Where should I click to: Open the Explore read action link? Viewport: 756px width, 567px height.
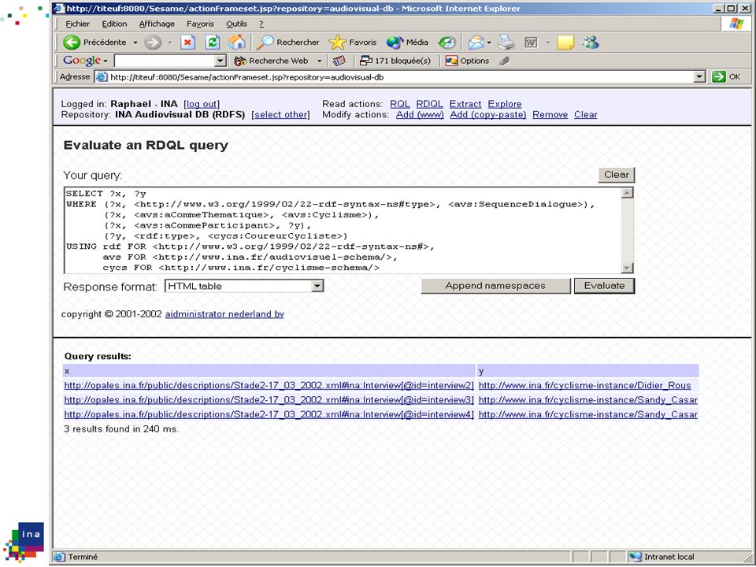505,104
